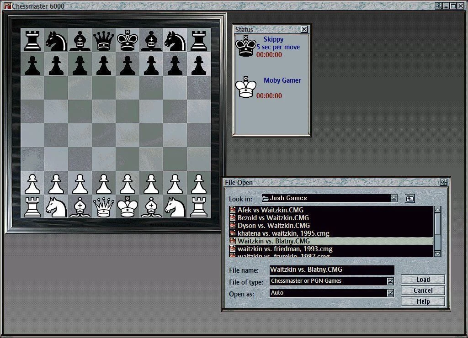Click the black rook on h8
Viewport: 468px width, 338px height.
[199, 40]
